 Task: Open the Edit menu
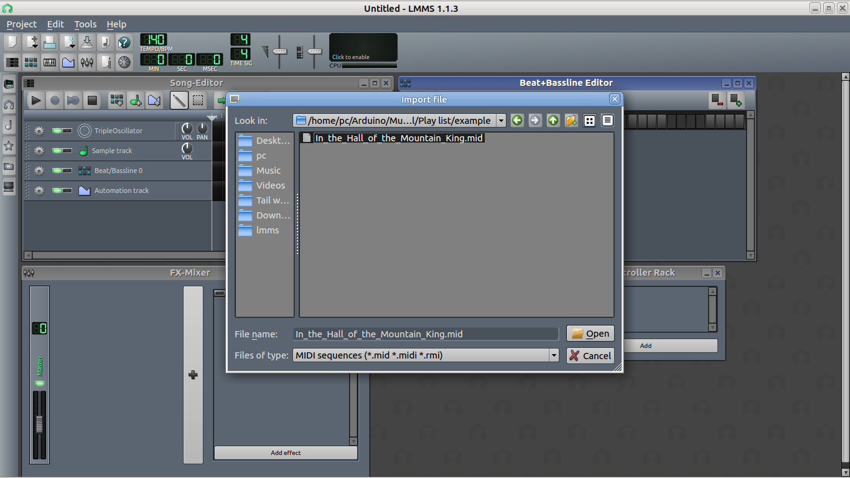click(55, 24)
